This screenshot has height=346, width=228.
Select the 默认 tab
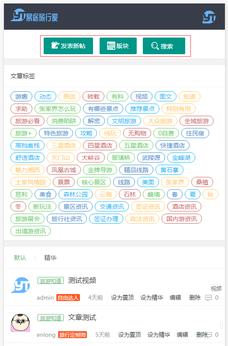pos(20,258)
